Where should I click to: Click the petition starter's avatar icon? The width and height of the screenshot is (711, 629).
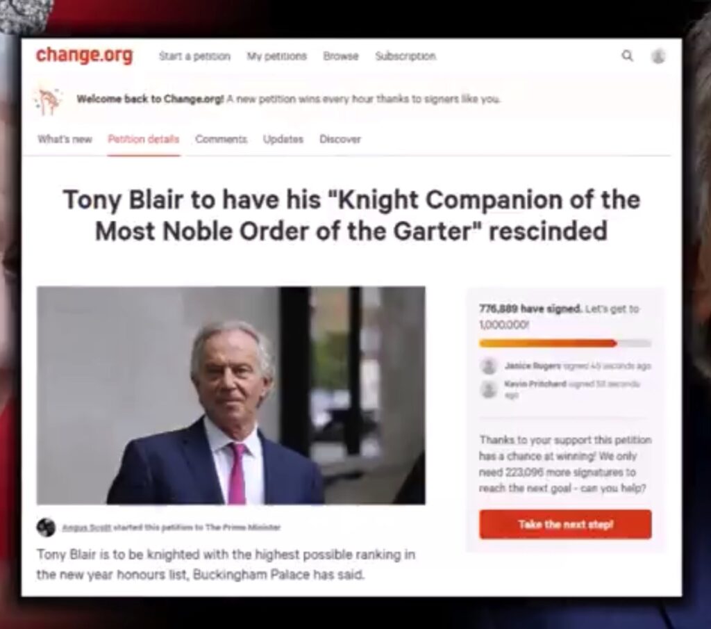[x=46, y=528]
